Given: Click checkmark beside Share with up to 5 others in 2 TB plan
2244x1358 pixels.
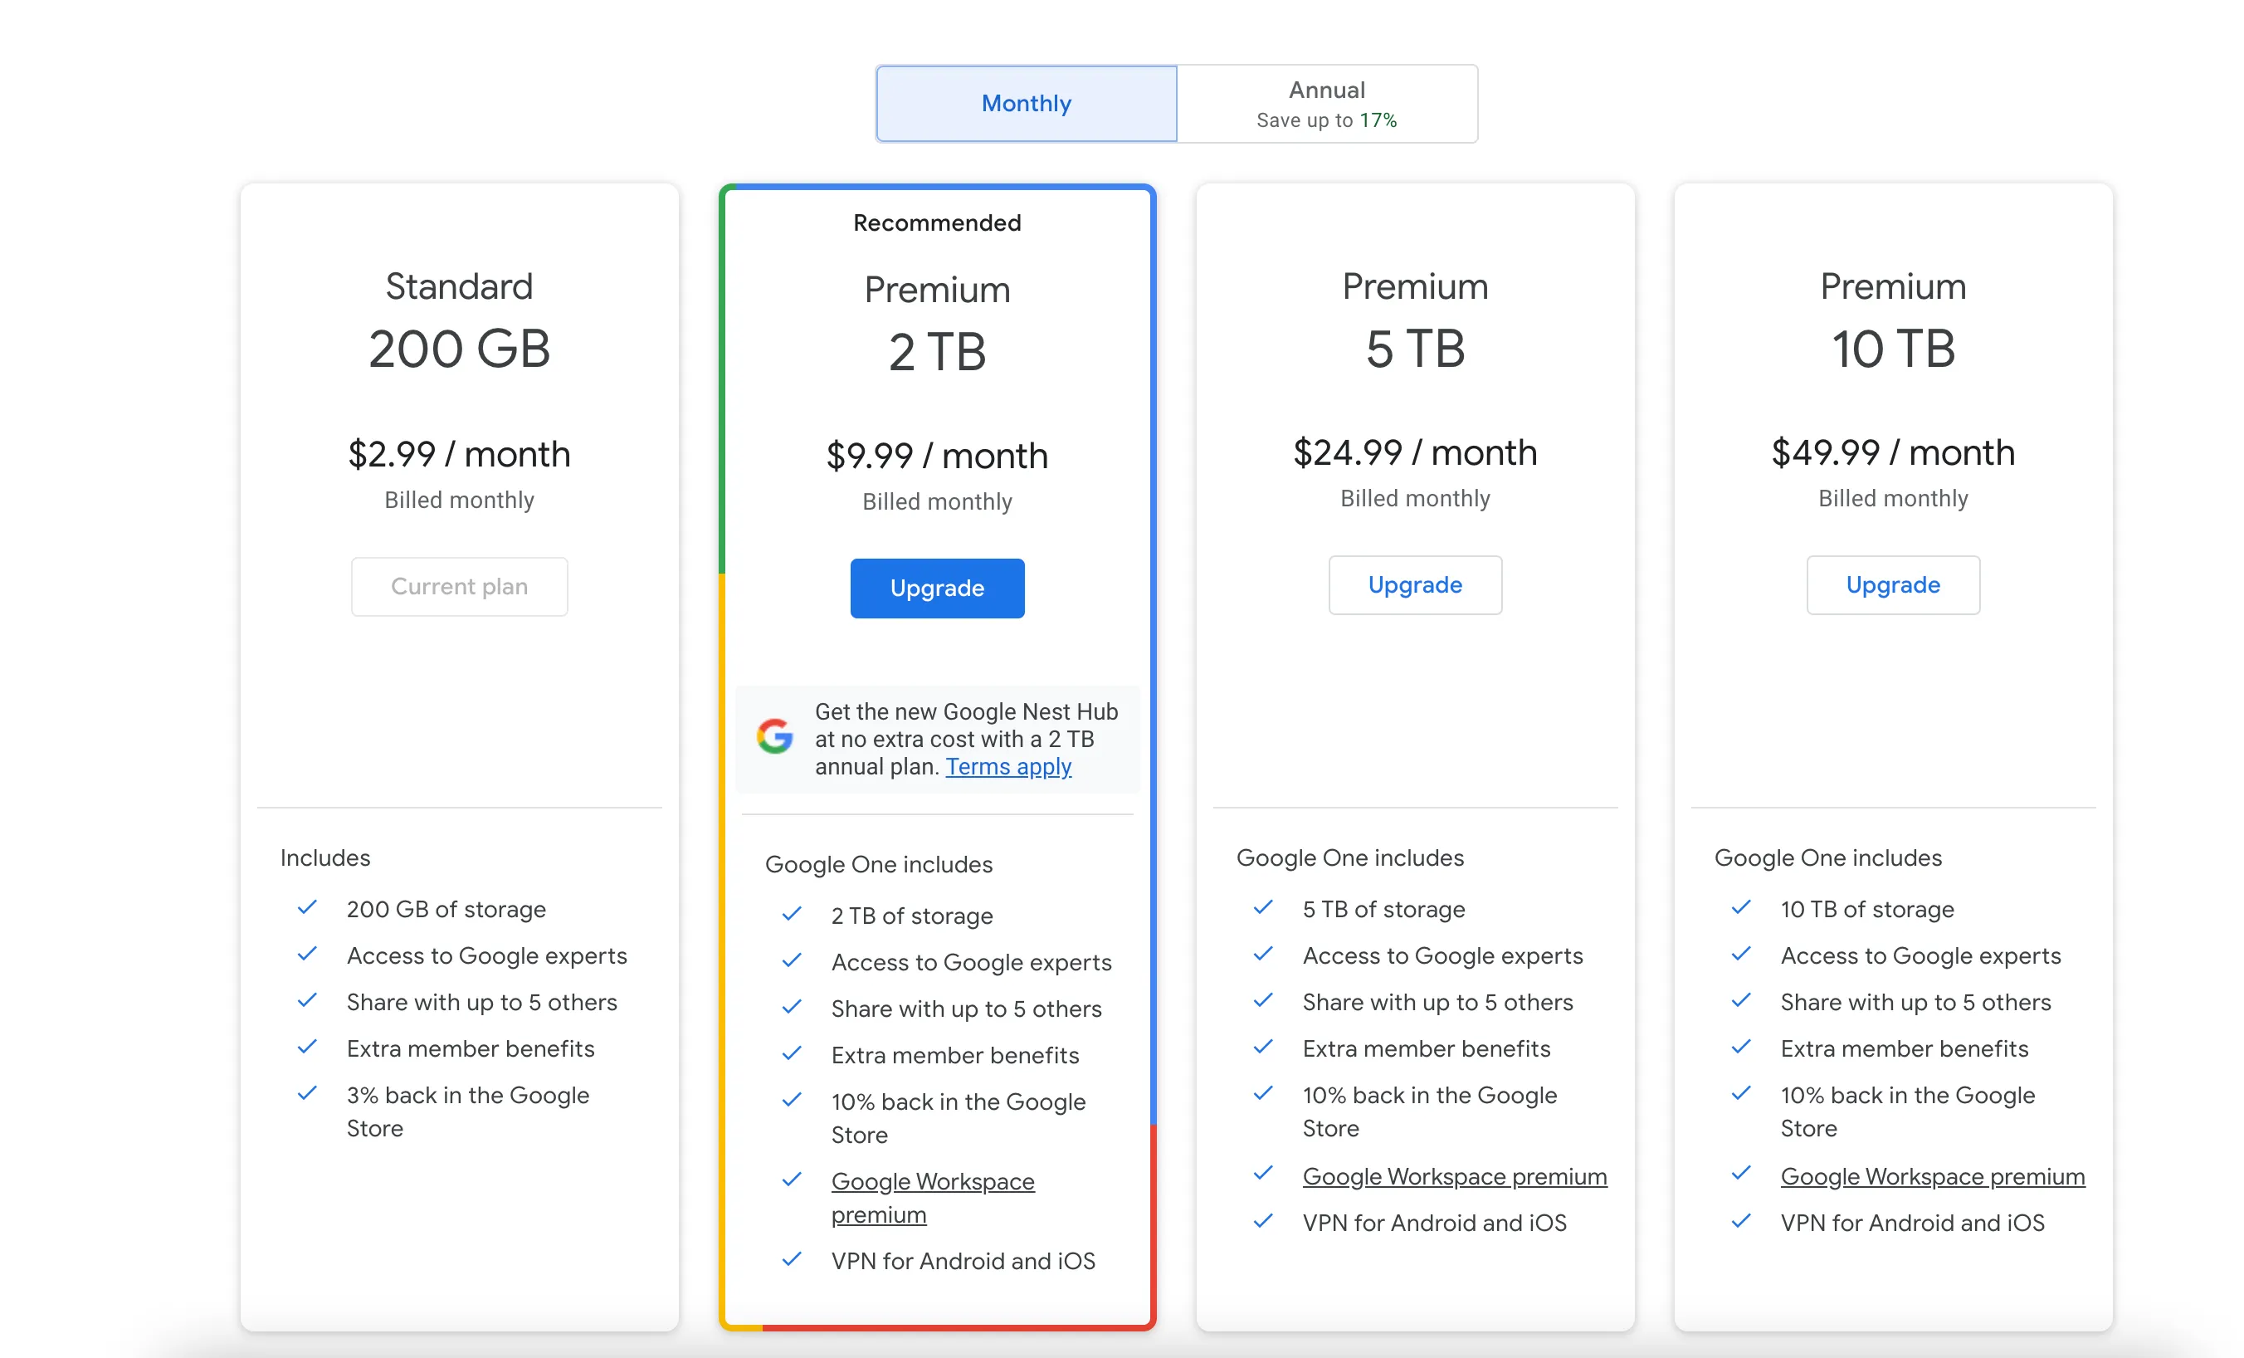Looking at the screenshot, I should point(793,1006).
